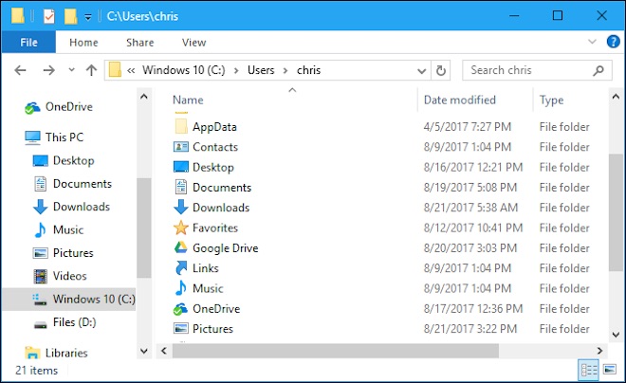Select This PC in navigation pane
The image size is (626, 383).
(54, 137)
